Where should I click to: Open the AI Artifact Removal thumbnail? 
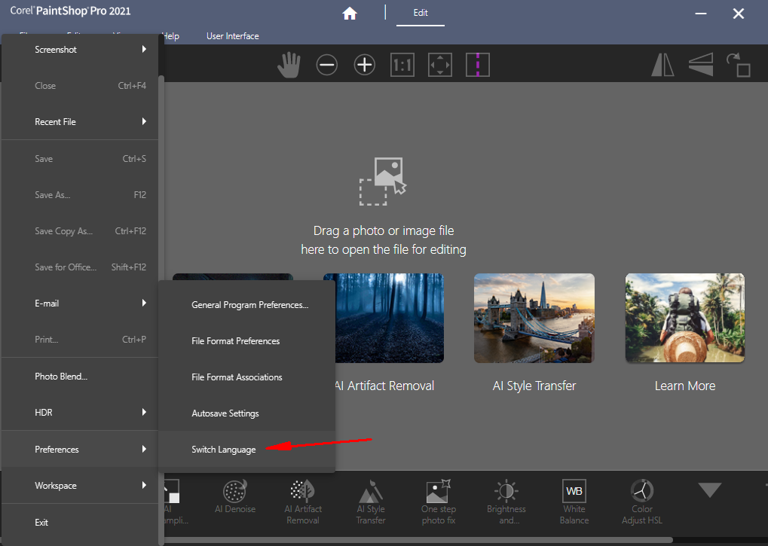click(390, 318)
